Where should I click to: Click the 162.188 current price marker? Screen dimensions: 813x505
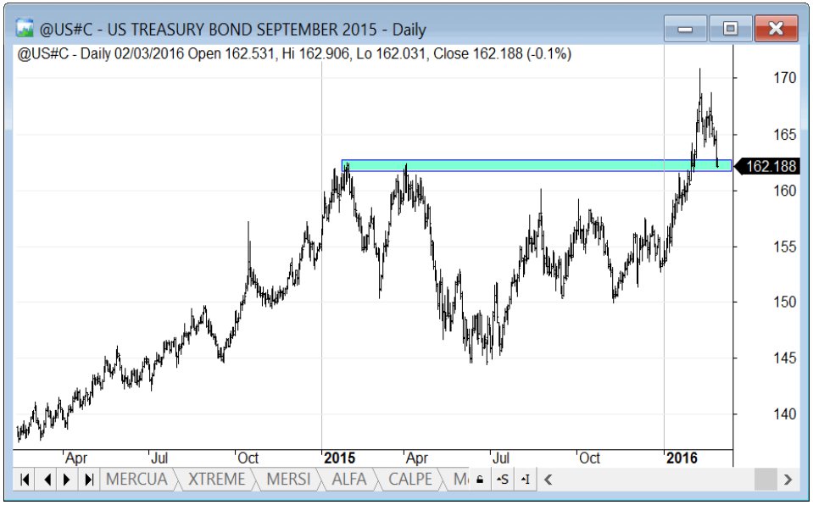(768, 166)
